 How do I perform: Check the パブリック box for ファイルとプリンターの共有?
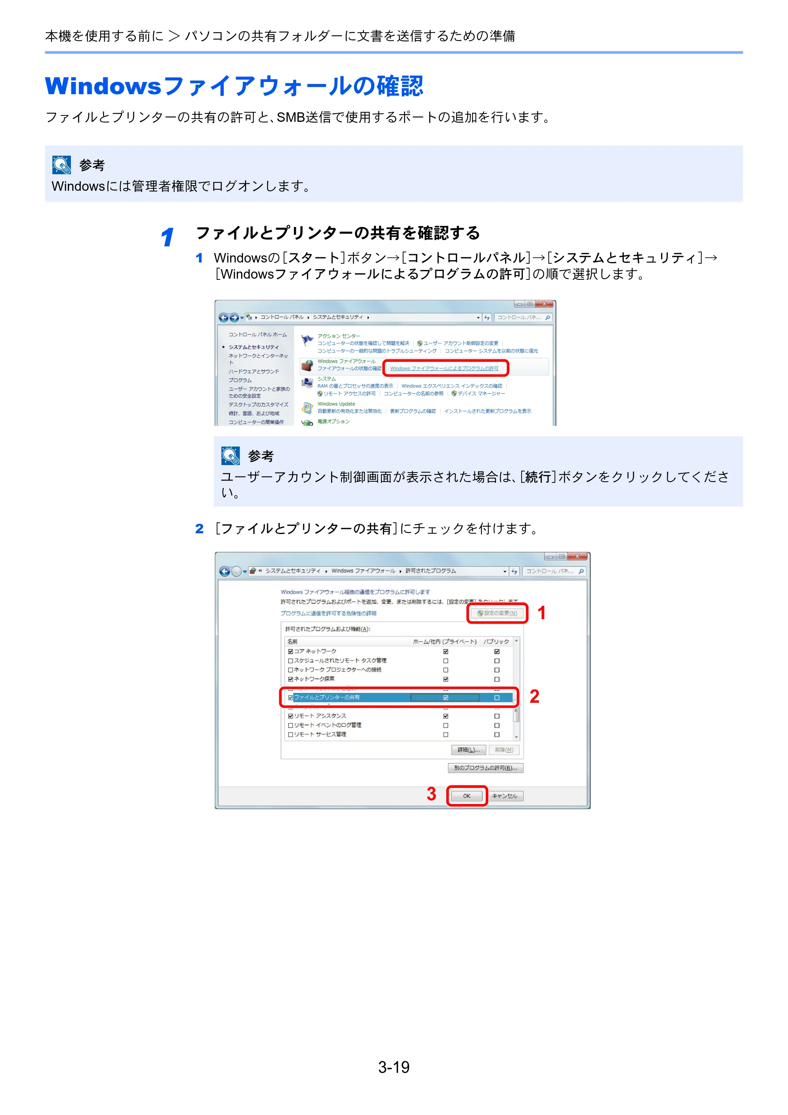pos(497,697)
